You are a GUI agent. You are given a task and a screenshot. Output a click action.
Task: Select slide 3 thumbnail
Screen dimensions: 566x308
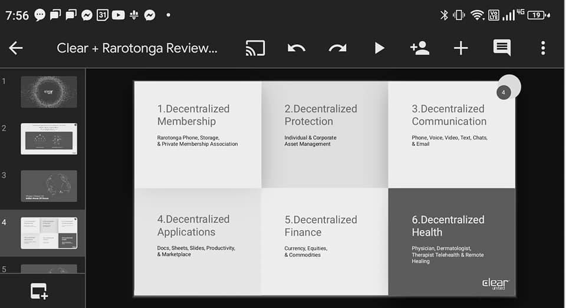[x=49, y=186]
